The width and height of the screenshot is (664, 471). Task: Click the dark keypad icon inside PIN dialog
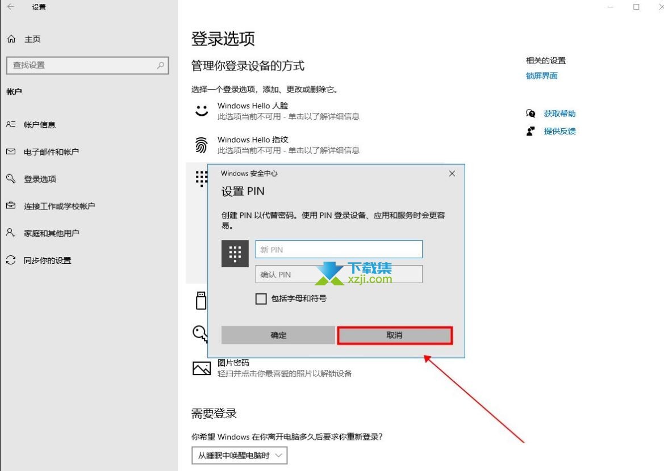pyautogui.click(x=235, y=254)
